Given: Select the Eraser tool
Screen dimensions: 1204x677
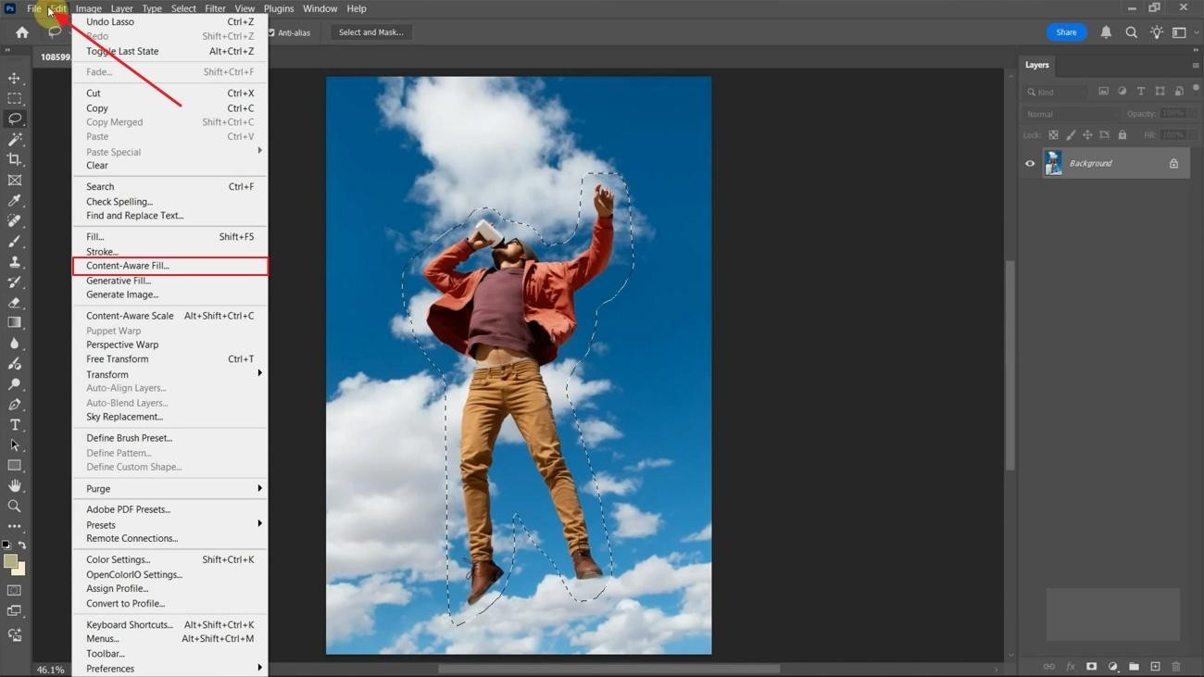Looking at the screenshot, I should (14, 302).
